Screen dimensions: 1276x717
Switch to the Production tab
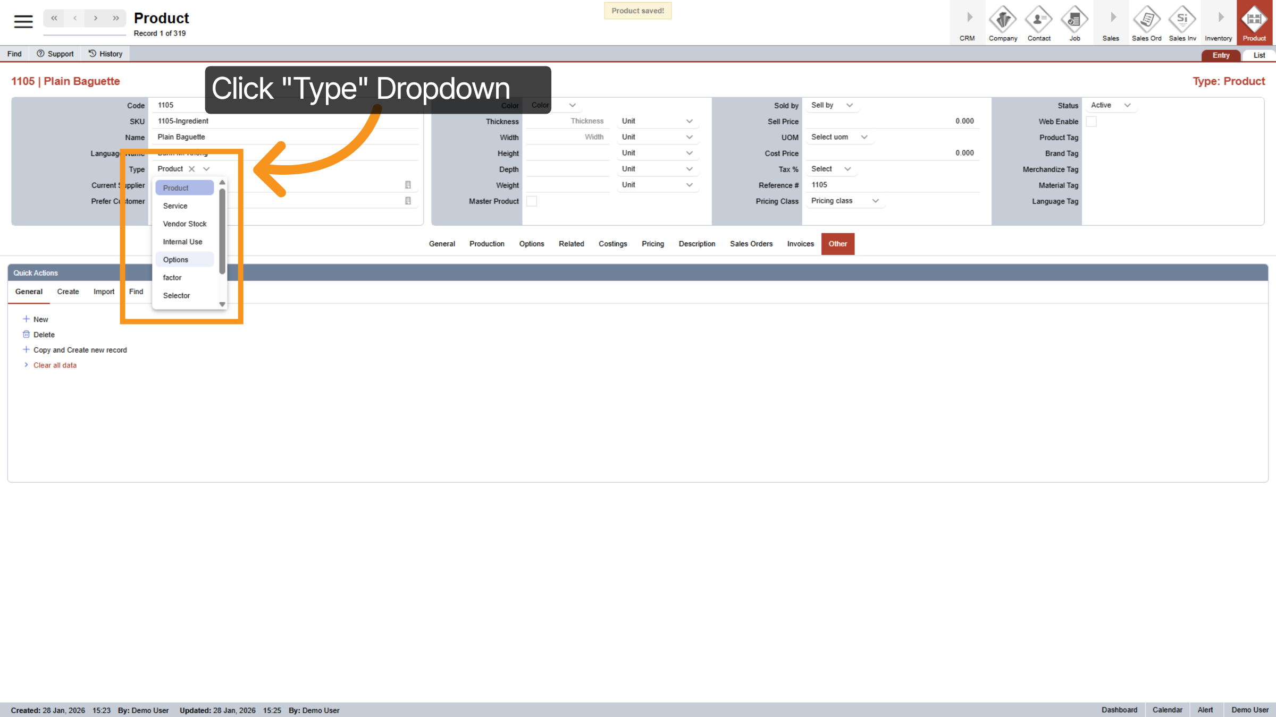[x=486, y=244]
